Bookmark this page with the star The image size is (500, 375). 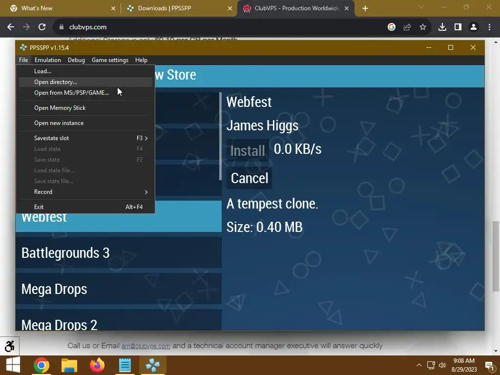coord(423,27)
